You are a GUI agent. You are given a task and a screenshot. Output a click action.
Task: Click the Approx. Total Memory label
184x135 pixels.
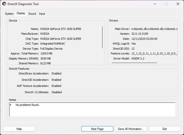(x=25, y=53)
